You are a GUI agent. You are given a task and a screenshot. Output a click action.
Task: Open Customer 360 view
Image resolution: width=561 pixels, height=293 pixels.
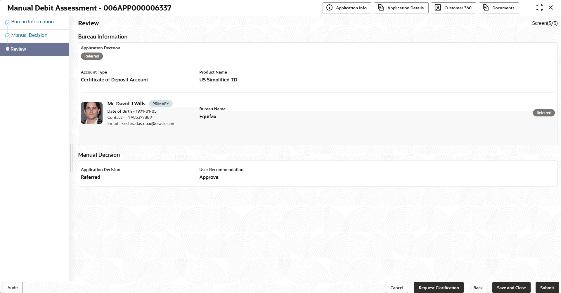coord(453,8)
